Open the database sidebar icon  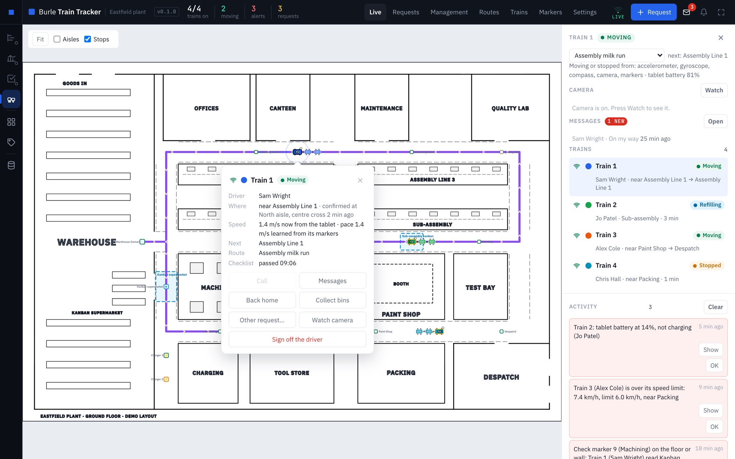11,165
